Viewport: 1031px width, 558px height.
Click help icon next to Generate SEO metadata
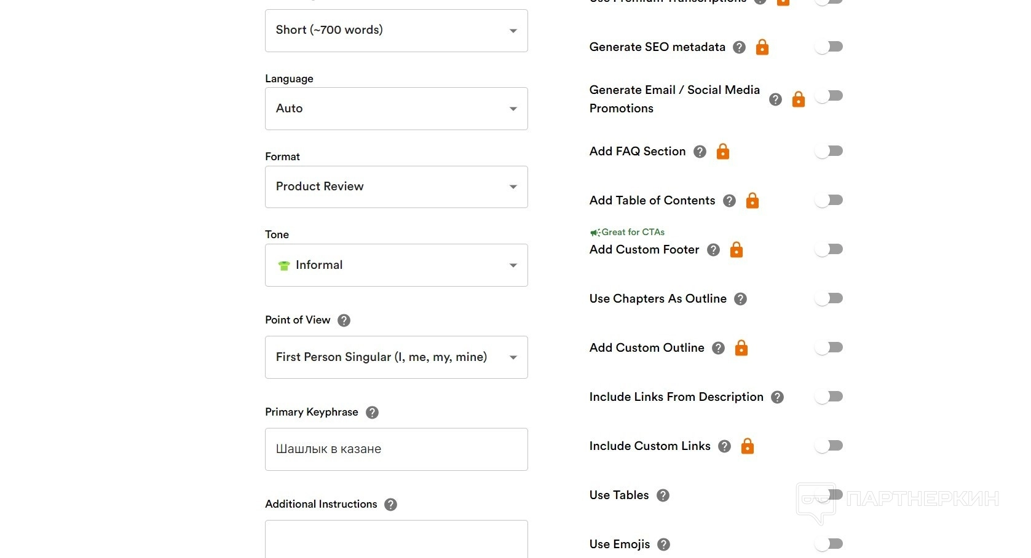(740, 47)
